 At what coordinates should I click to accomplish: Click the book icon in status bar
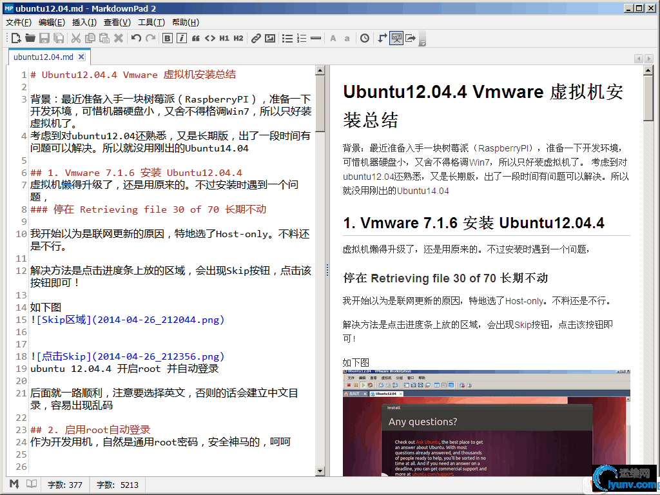pyautogui.click(x=32, y=484)
